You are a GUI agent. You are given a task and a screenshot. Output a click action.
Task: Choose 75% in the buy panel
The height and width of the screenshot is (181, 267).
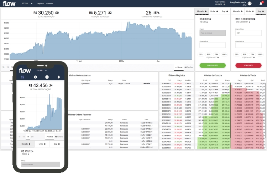tap(216, 55)
